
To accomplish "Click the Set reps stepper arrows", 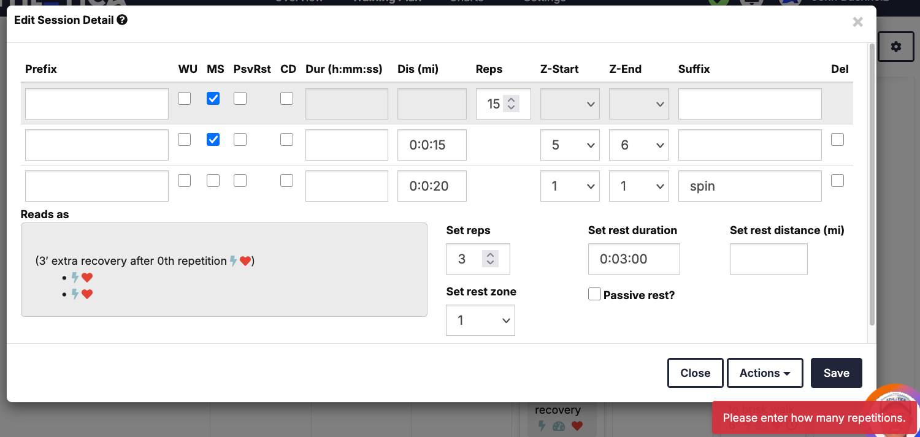I will coord(489,259).
